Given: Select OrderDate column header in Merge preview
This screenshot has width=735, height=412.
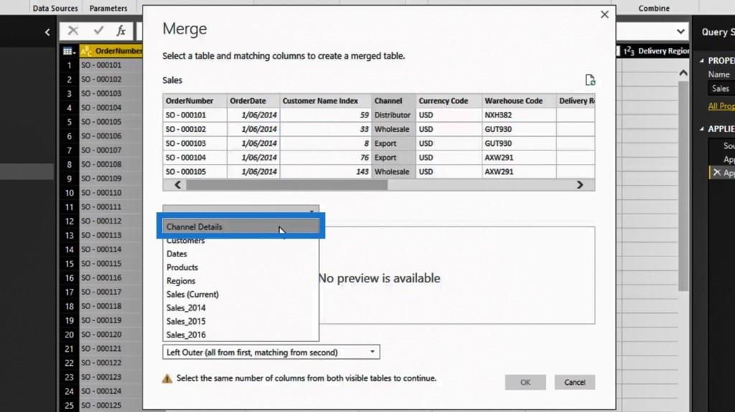Looking at the screenshot, I should (x=253, y=100).
